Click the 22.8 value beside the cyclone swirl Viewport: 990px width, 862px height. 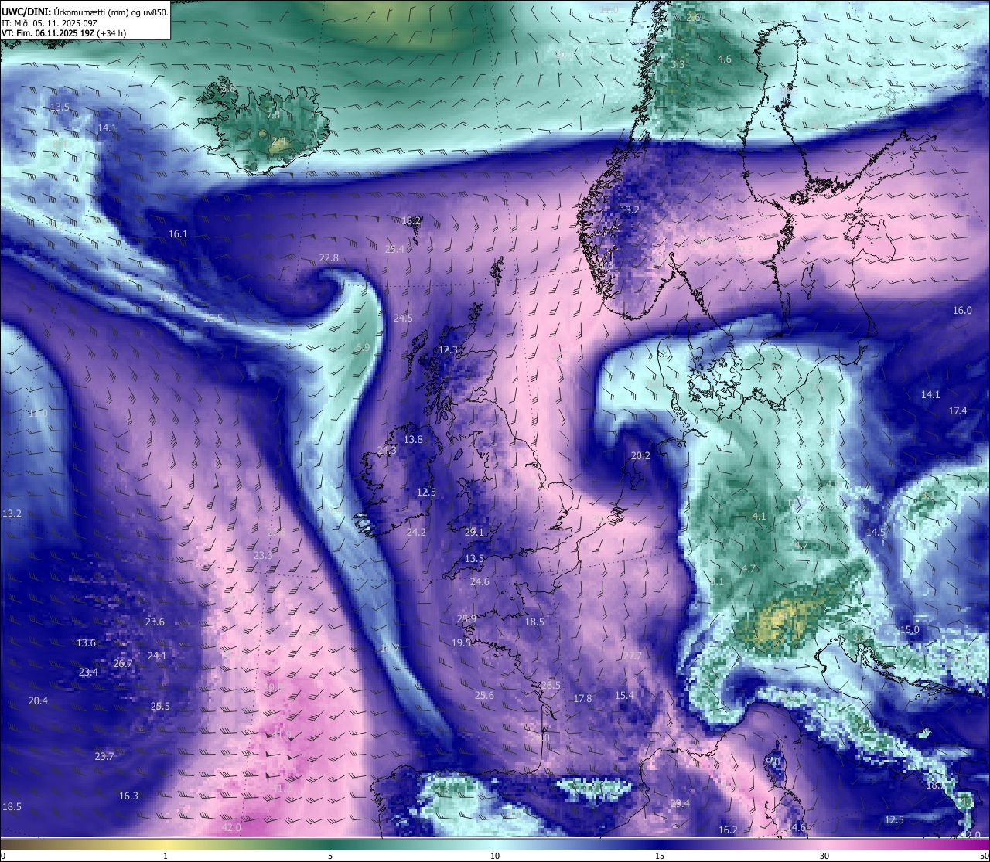pyautogui.click(x=329, y=257)
